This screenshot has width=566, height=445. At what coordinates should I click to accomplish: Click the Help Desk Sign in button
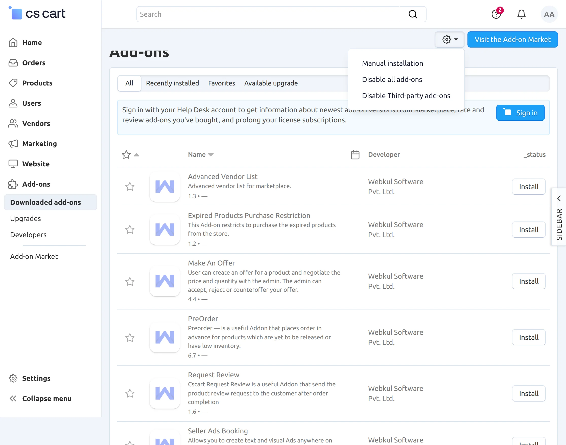tap(520, 113)
